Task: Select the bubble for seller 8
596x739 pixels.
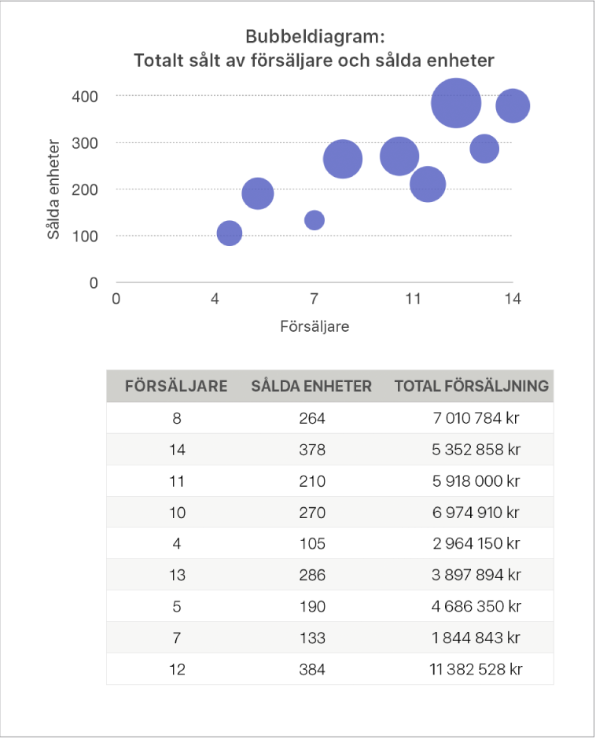Action: pyautogui.click(x=343, y=160)
